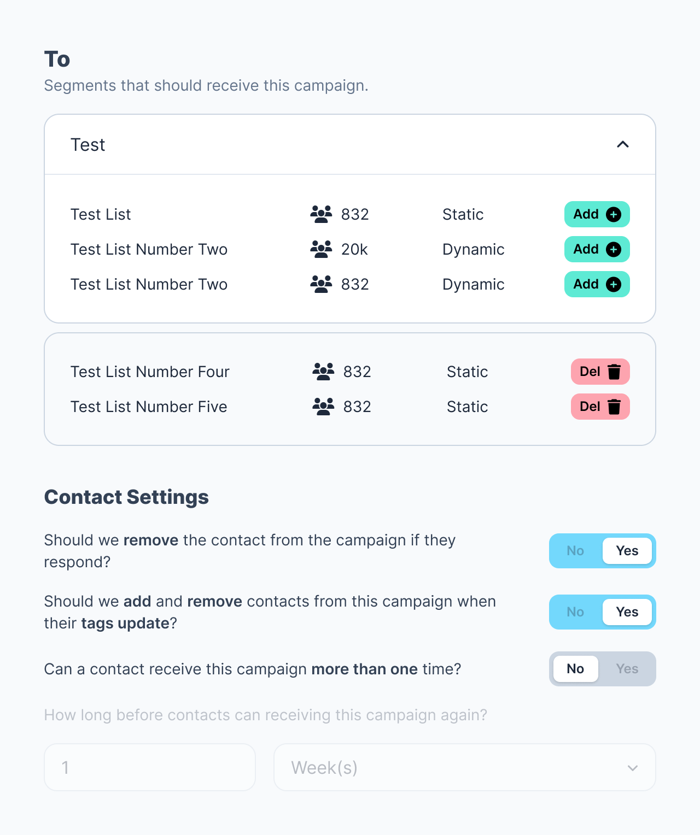Click trash icon for Test List Number Four

pos(614,372)
